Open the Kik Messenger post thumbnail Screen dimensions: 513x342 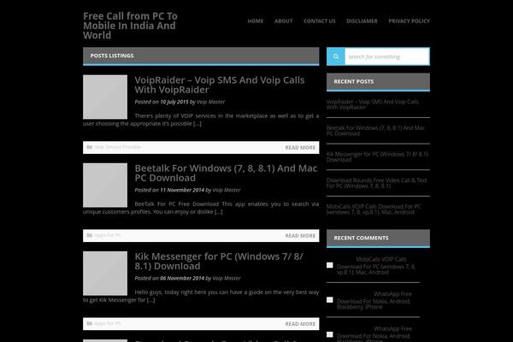105,274
